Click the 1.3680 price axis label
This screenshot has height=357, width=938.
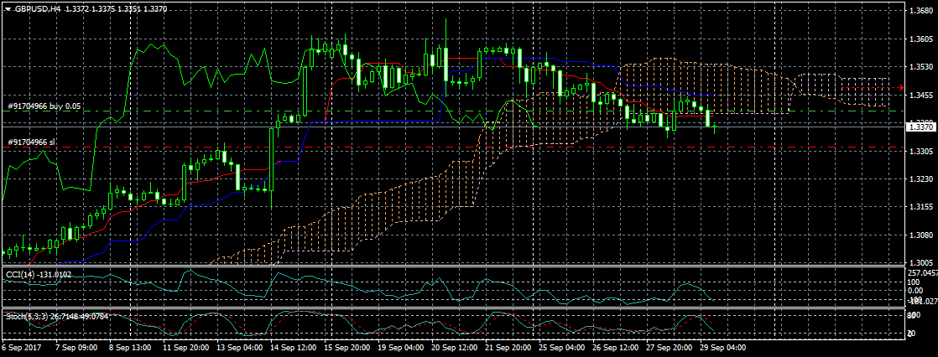921,12
